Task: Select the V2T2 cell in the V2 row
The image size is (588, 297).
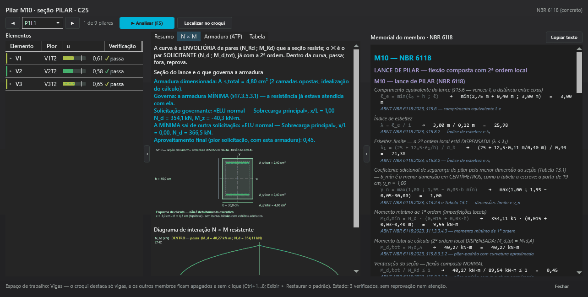Action: [50, 71]
